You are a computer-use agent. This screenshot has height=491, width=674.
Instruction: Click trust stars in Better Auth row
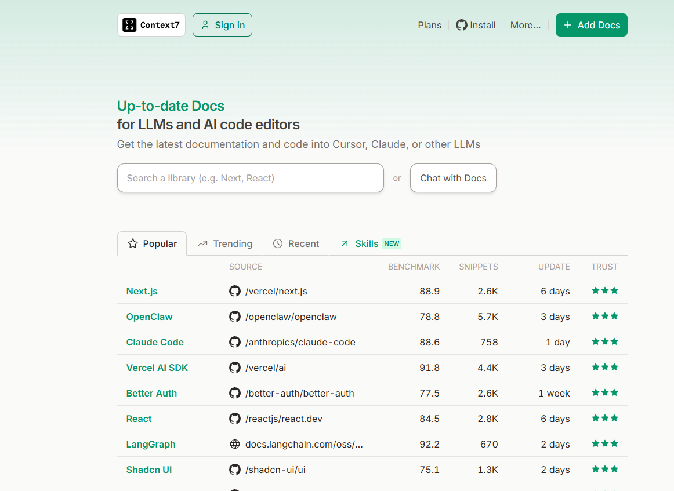point(605,392)
